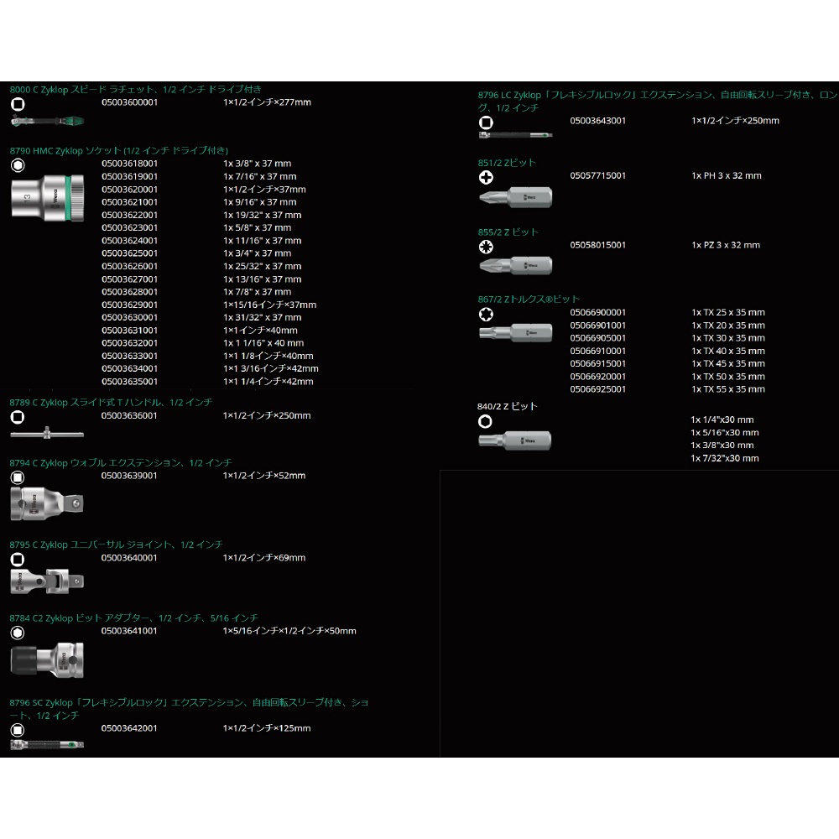Click the 867/2 Z Torx bit heading
Viewport: 839px width, 839px height.
(529, 300)
